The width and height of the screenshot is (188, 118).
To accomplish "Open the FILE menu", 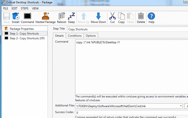I will pos(6,8).
